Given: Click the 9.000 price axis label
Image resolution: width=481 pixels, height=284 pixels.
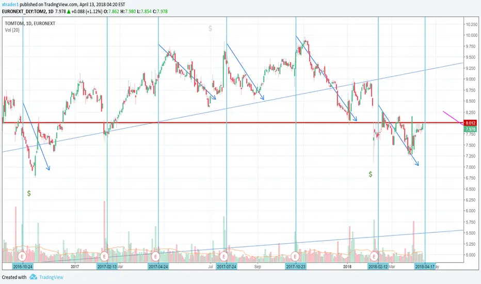Looking at the screenshot, I should [472, 79].
